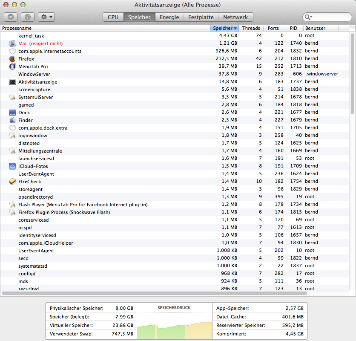Click the Aktivitätsanzeige app icon
This screenshot has height=341, width=356.
pyautogui.click(x=12, y=82)
